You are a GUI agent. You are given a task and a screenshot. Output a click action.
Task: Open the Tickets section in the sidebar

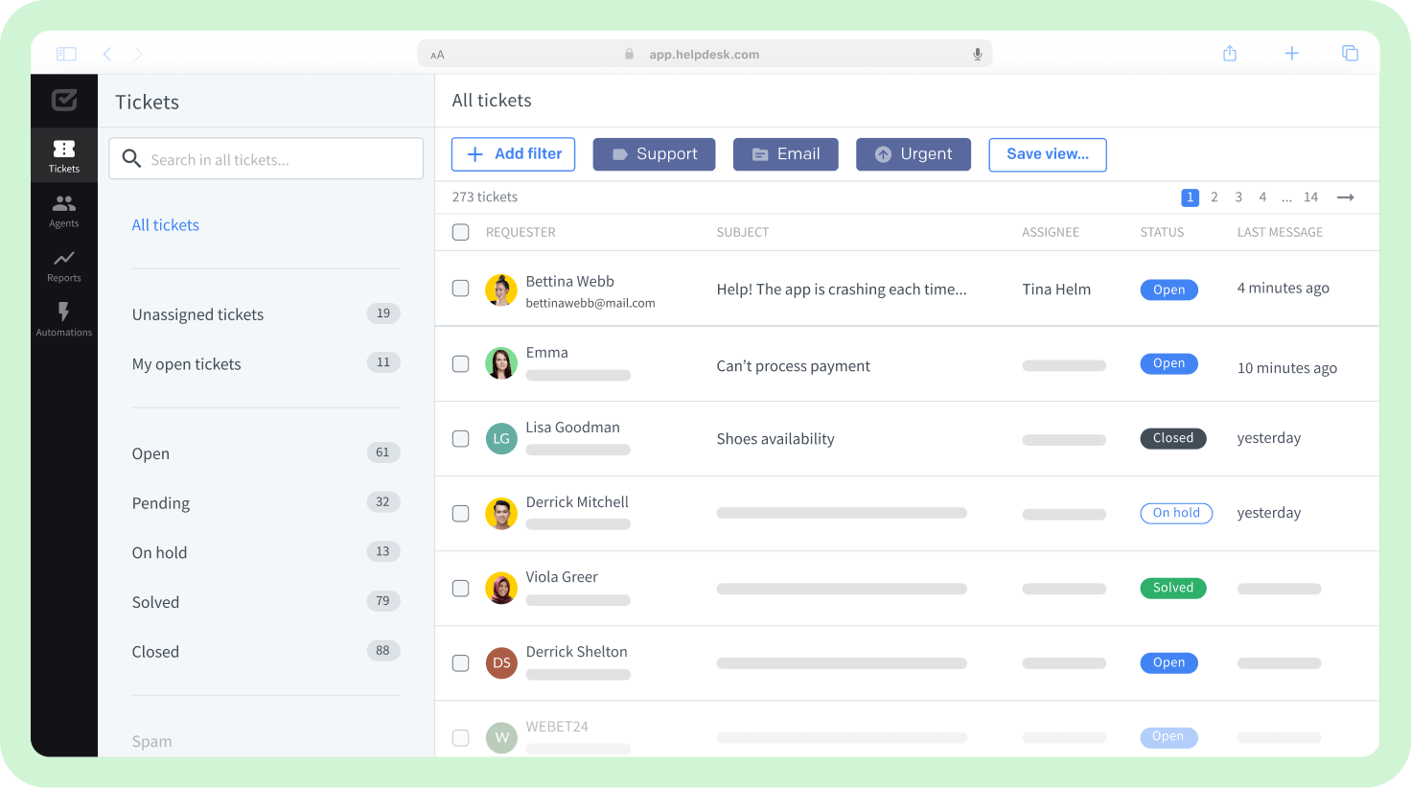tap(63, 153)
